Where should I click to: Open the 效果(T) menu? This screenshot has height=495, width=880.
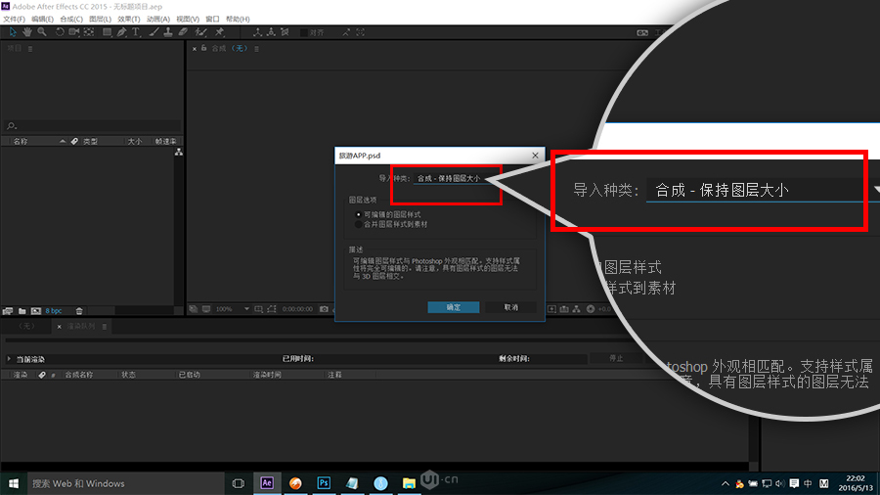[x=129, y=19]
